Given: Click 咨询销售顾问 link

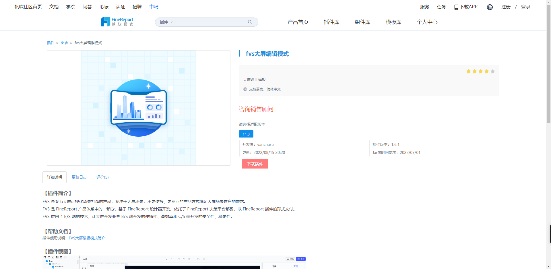Looking at the screenshot, I should pyautogui.click(x=256, y=109).
